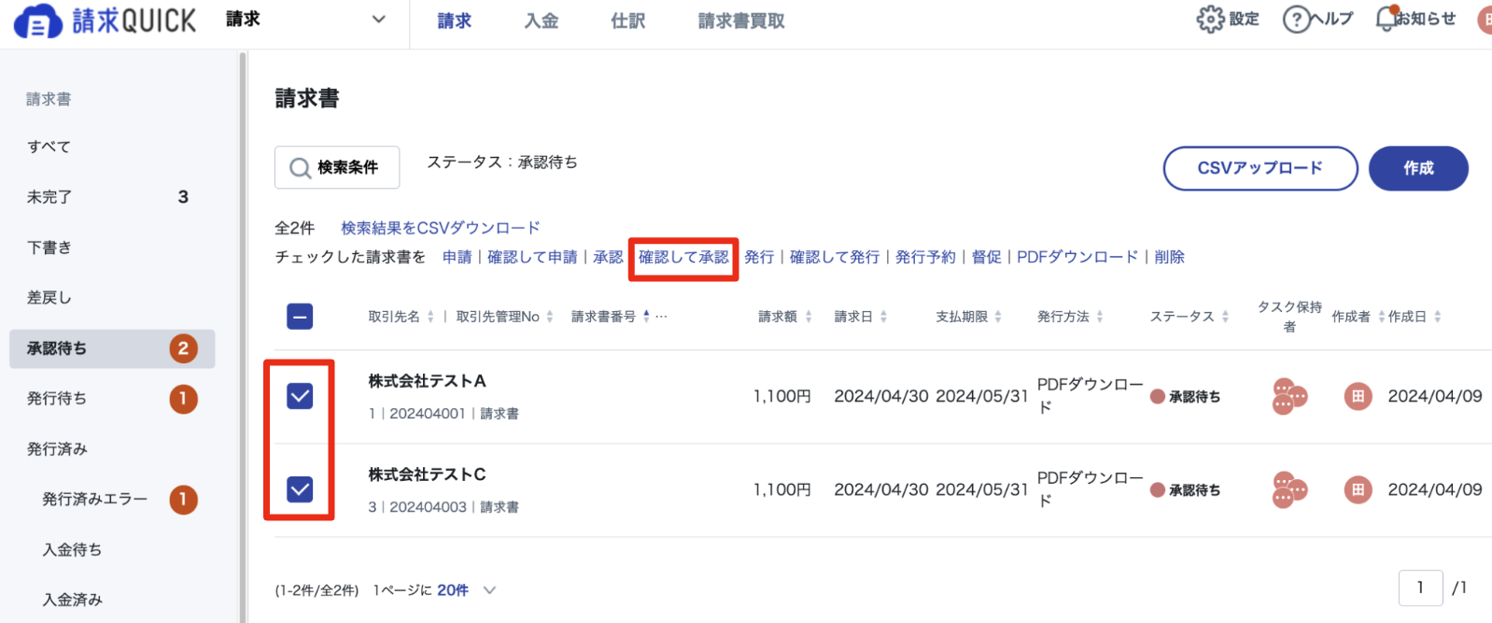Click the 督促 link
The width and height of the screenshot is (1492, 623).
click(987, 257)
